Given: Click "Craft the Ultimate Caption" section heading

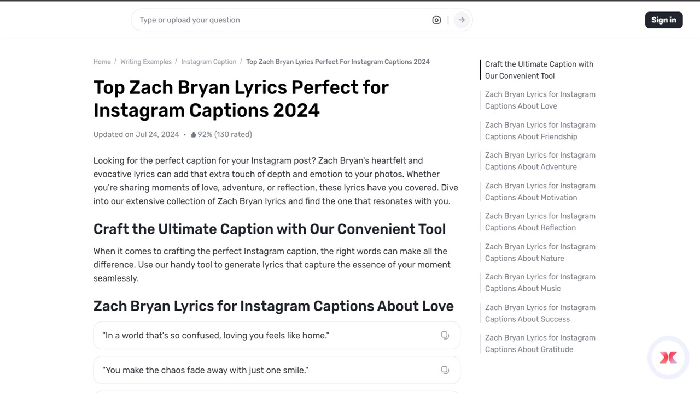Looking at the screenshot, I should tap(270, 229).
